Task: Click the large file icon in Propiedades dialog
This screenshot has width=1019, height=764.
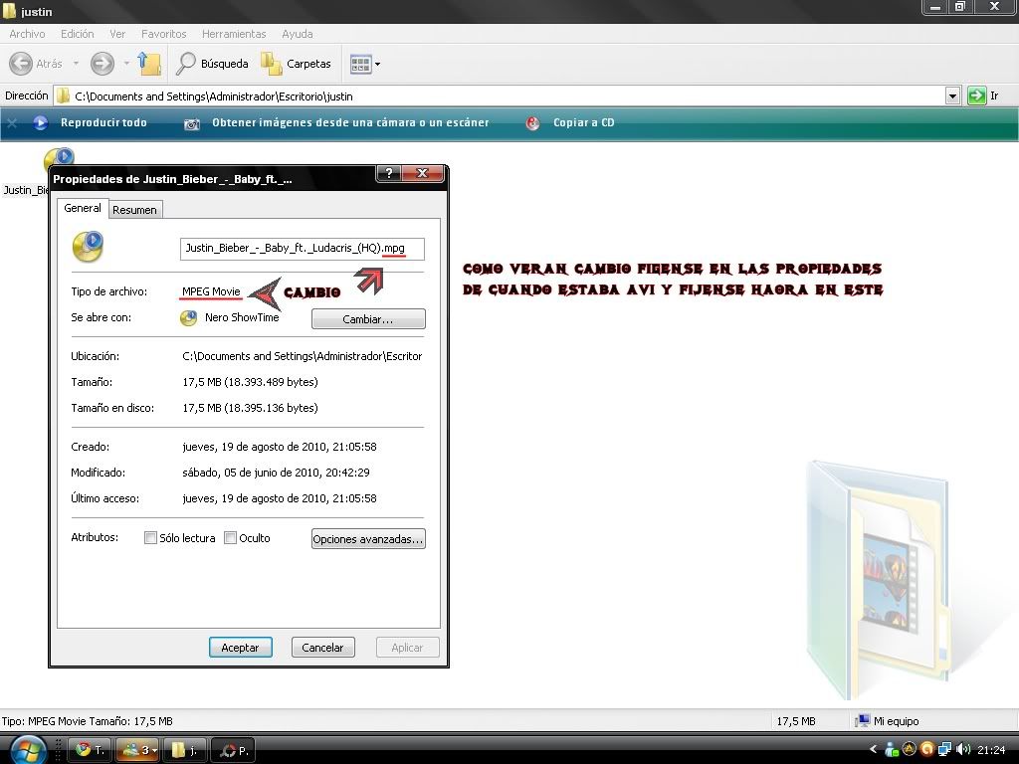Action: pyautogui.click(x=88, y=247)
